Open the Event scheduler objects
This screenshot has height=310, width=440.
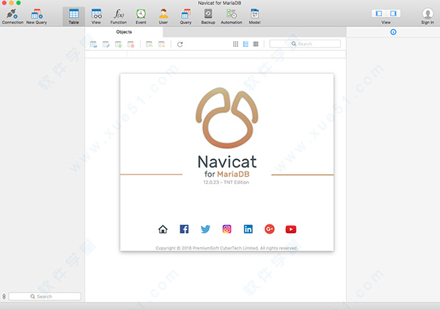(141, 16)
